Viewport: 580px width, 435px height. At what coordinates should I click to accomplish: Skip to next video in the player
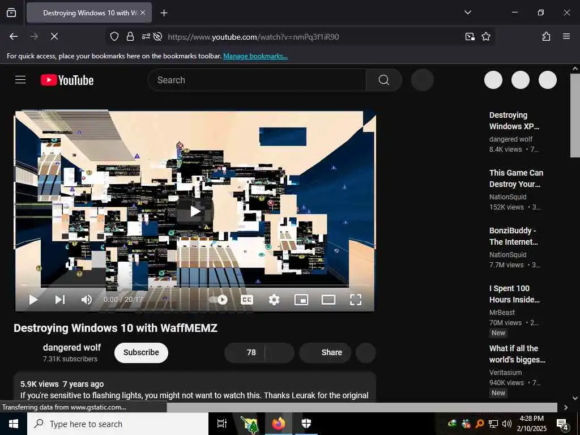tap(60, 300)
